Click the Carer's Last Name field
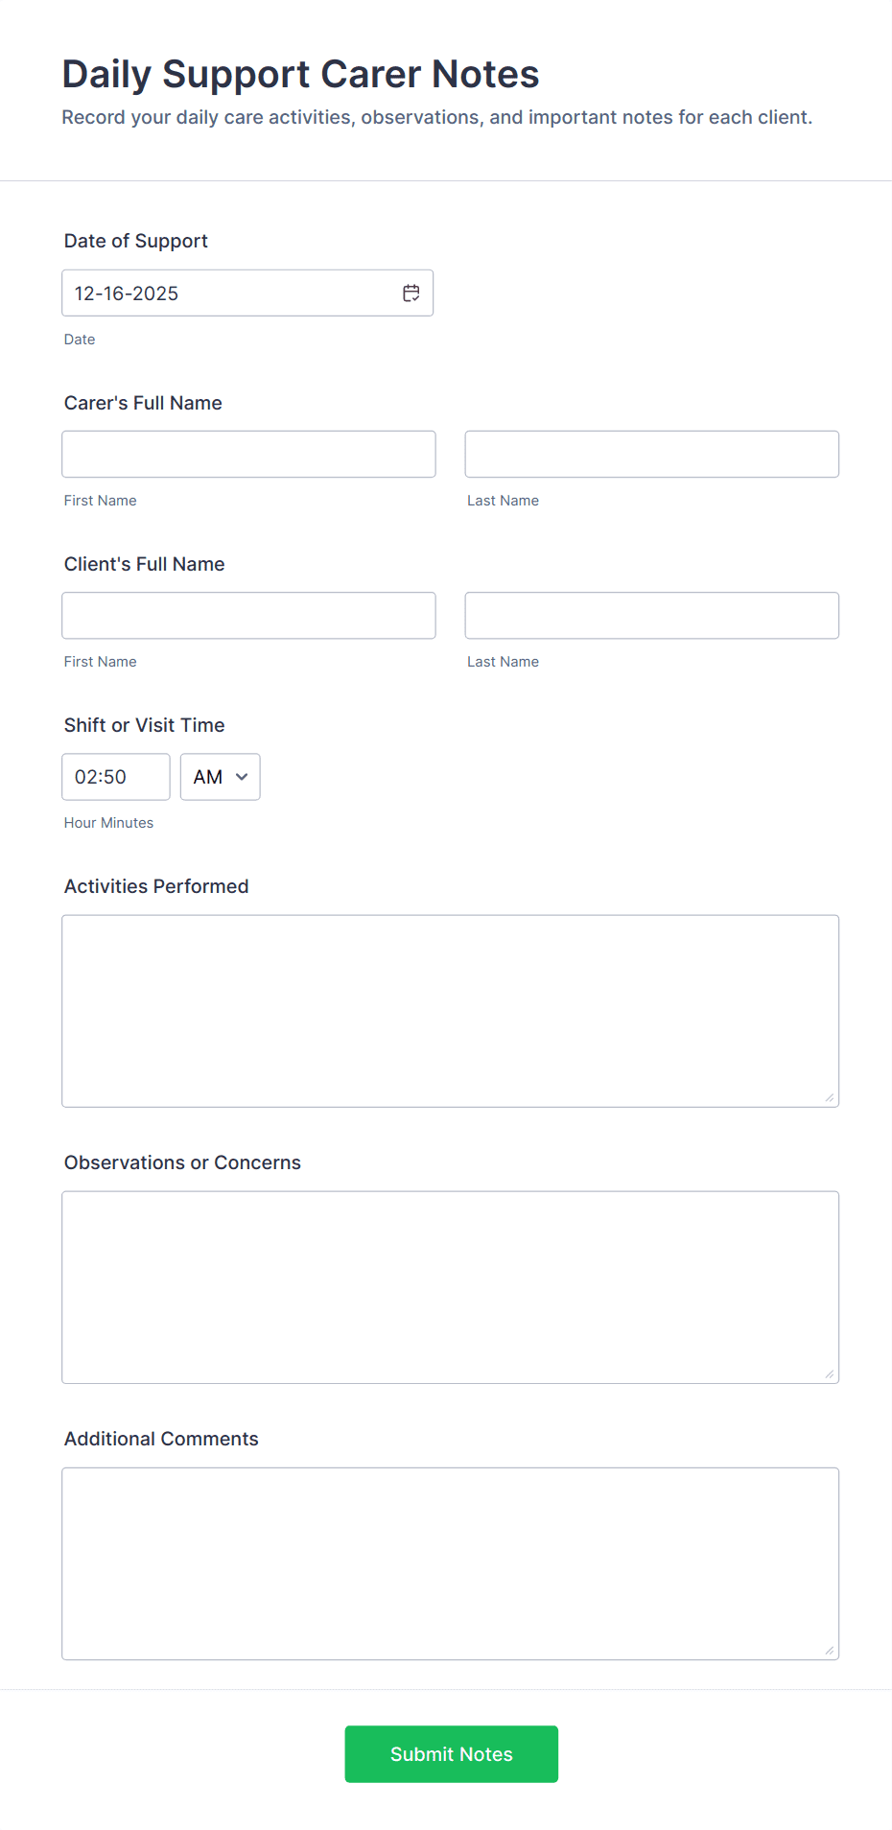Image resolution: width=892 pixels, height=1830 pixels. tap(651, 454)
